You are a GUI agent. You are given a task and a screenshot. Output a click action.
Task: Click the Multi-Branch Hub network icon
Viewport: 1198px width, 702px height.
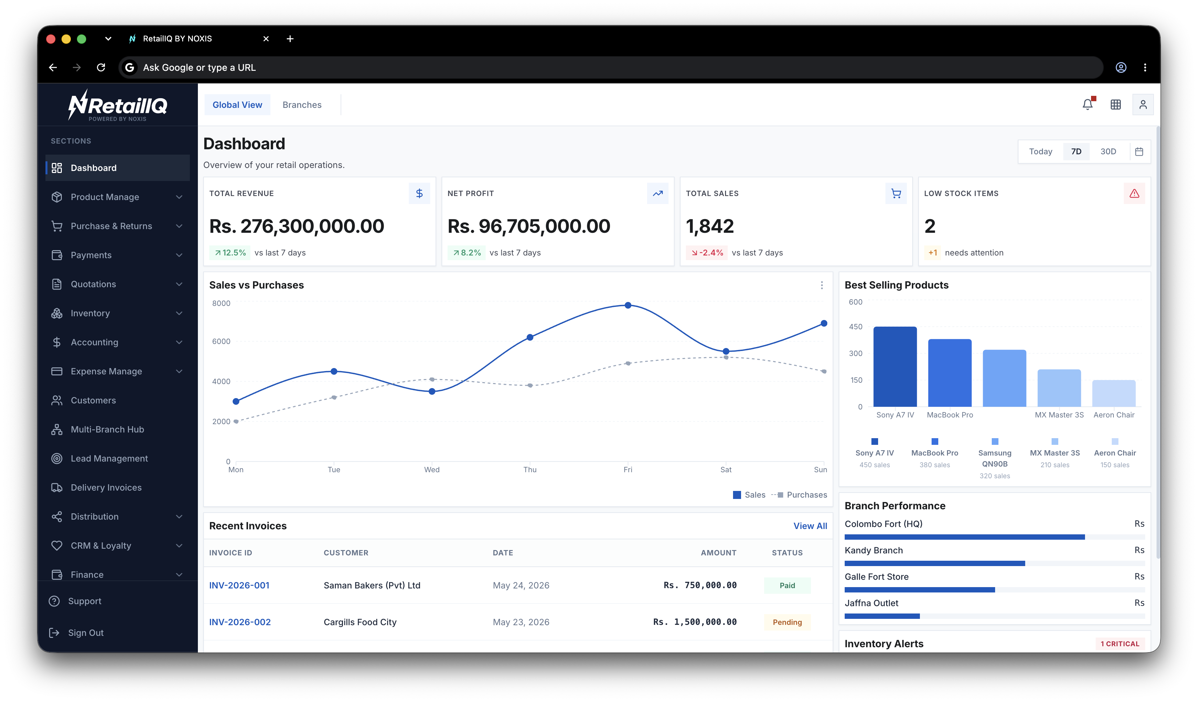point(57,429)
